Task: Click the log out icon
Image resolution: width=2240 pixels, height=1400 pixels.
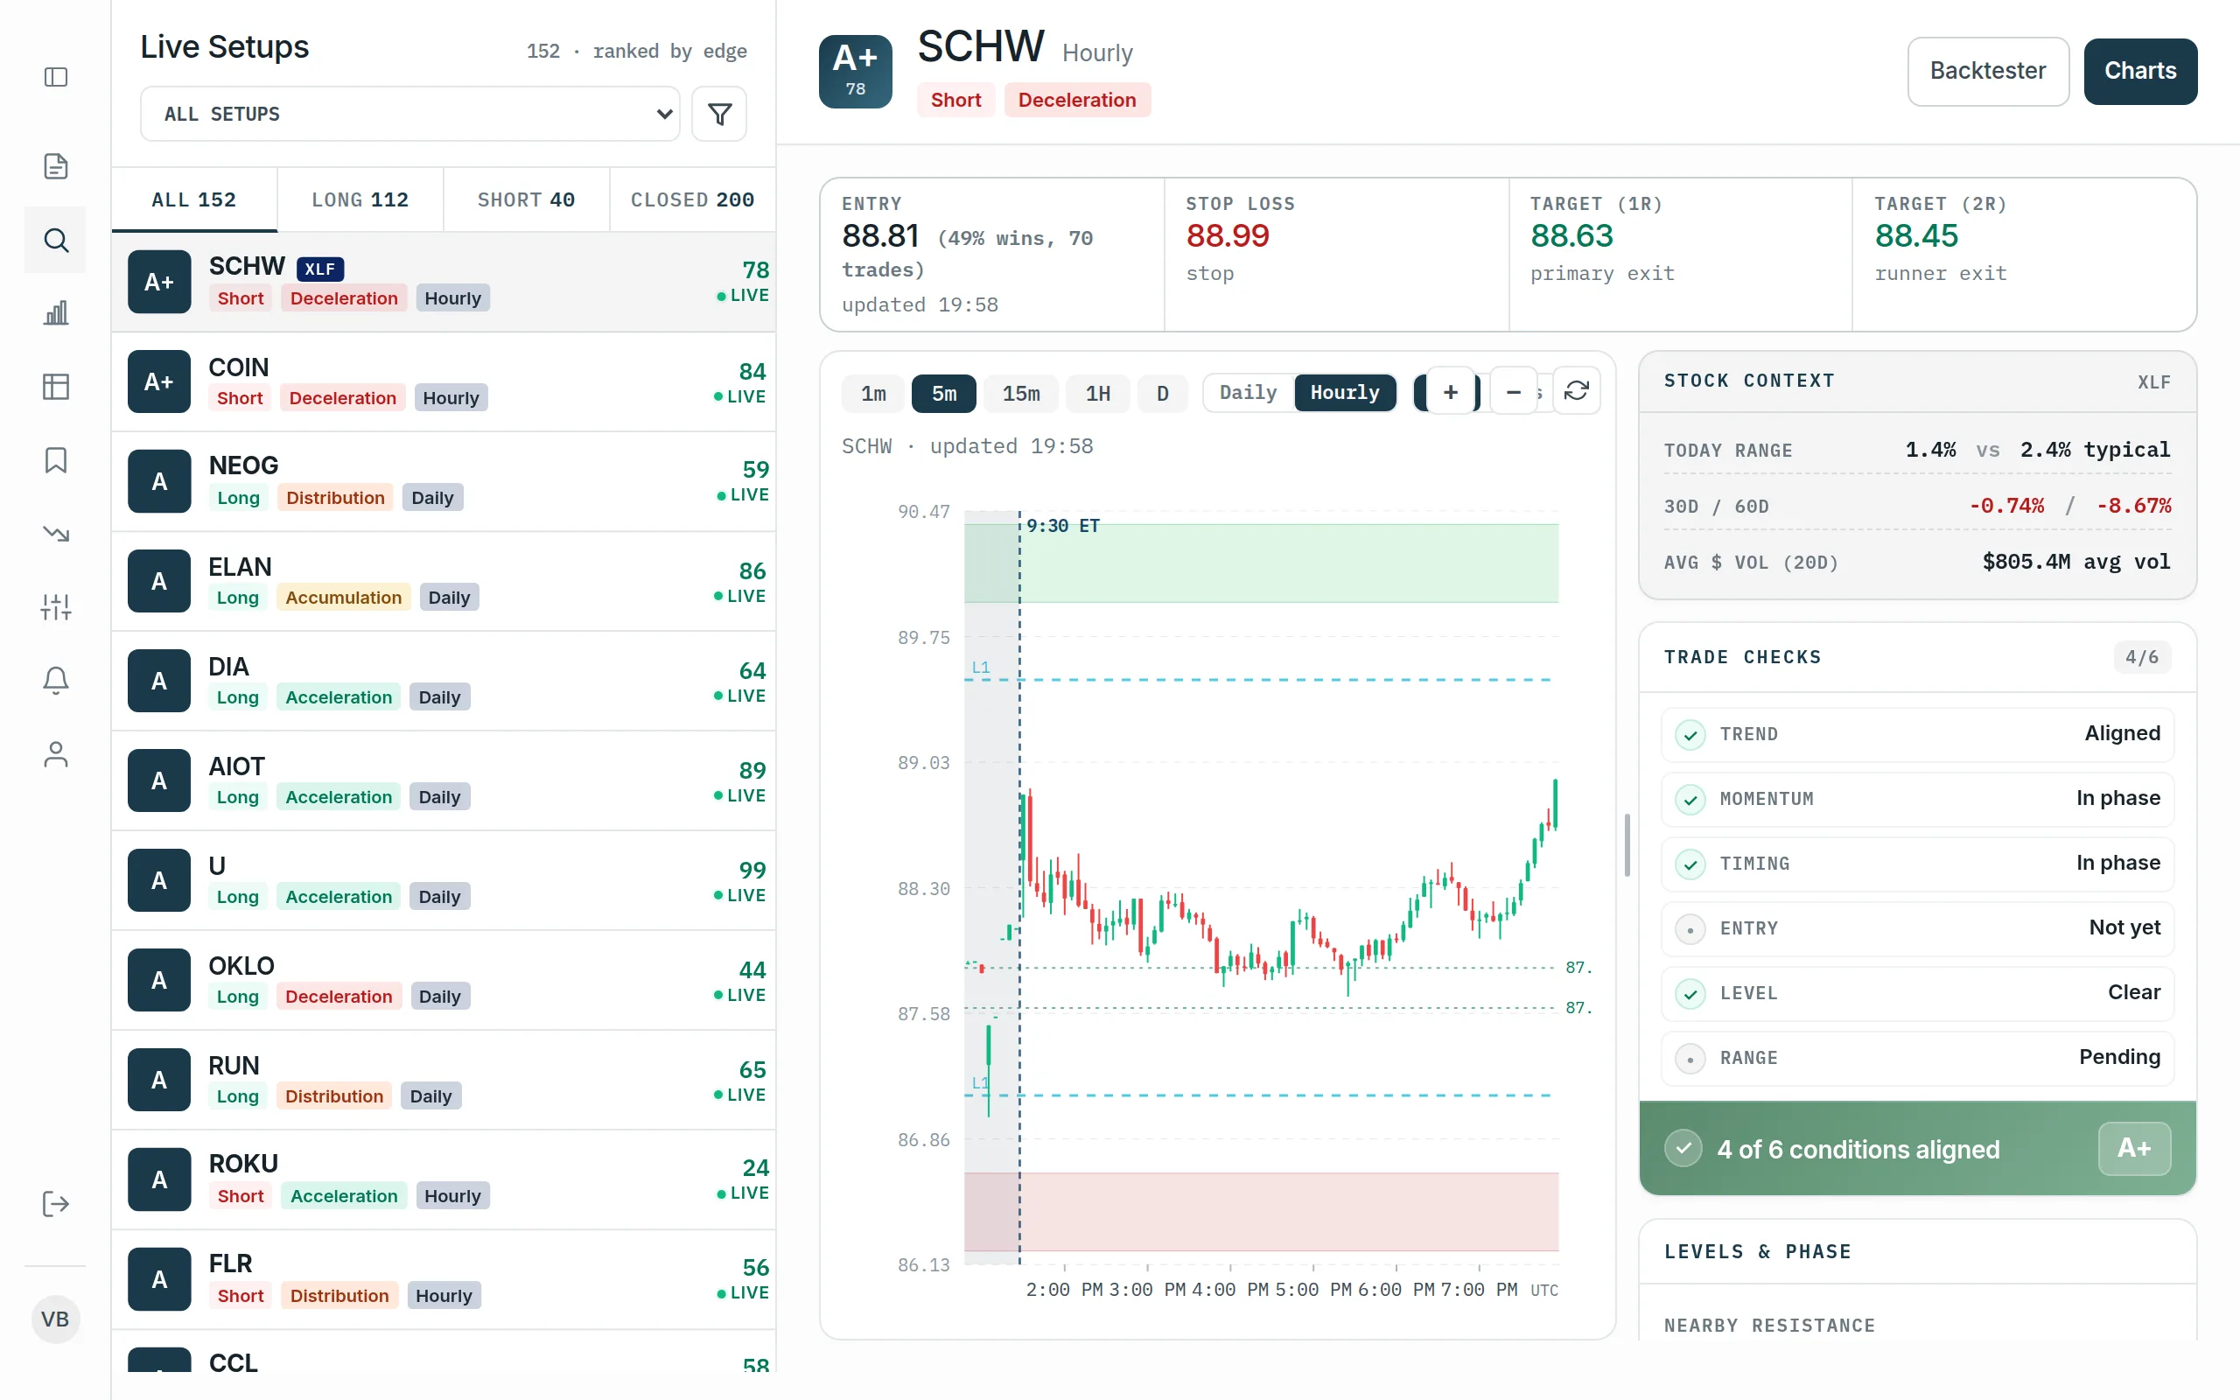Action: 55,1204
